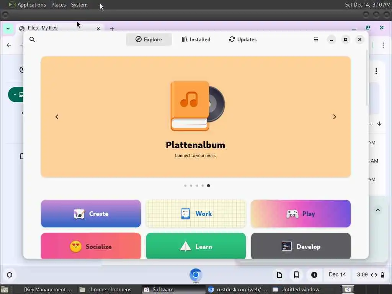Open the Software hamburger menu
The width and height of the screenshot is (392, 294).
coord(316,39)
